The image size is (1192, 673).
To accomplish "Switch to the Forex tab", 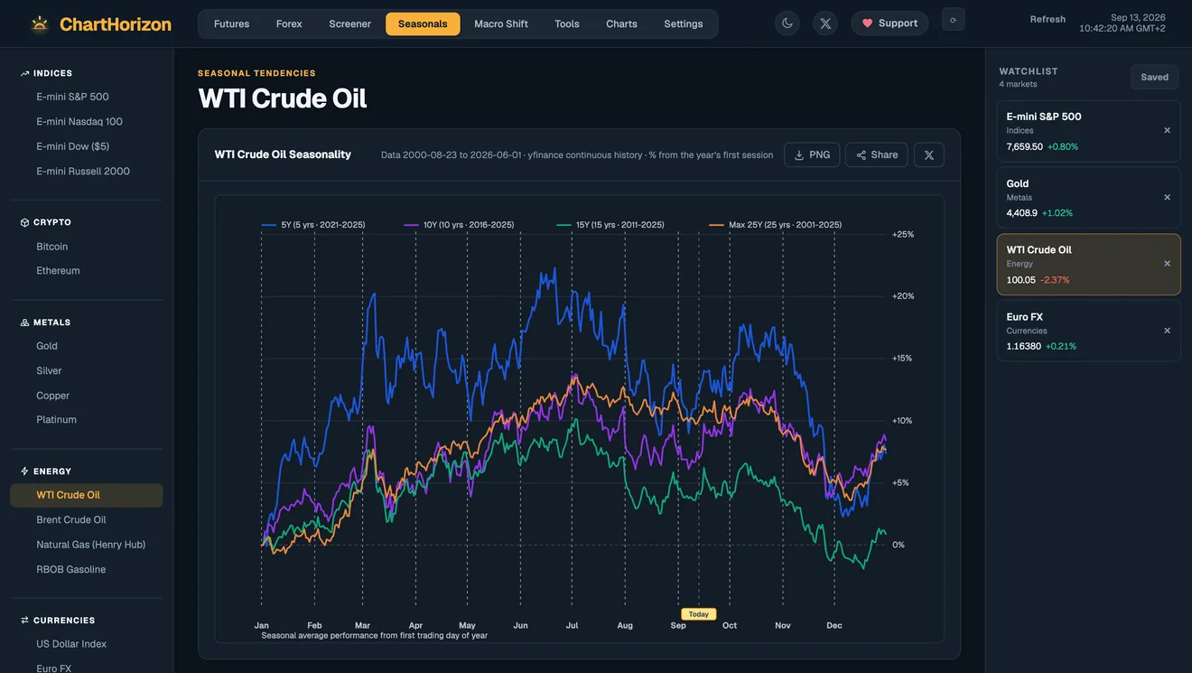I will click(x=289, y=23).
